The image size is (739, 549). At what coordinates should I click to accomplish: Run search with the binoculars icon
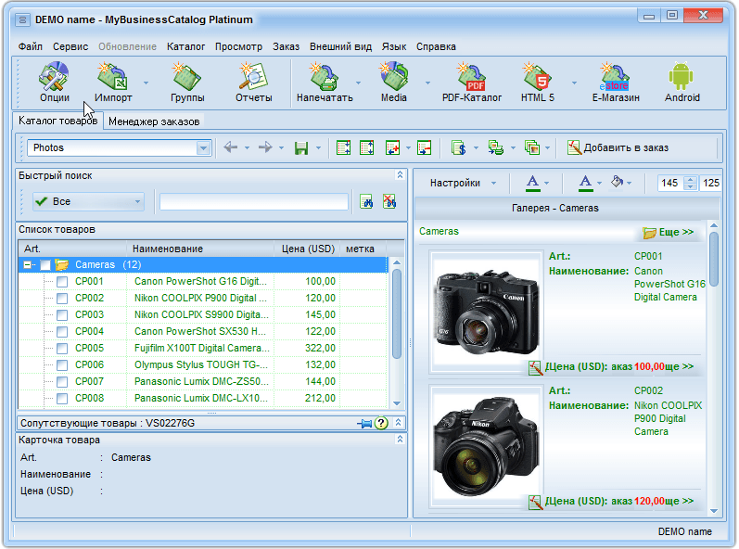click(x=366, y=201)
